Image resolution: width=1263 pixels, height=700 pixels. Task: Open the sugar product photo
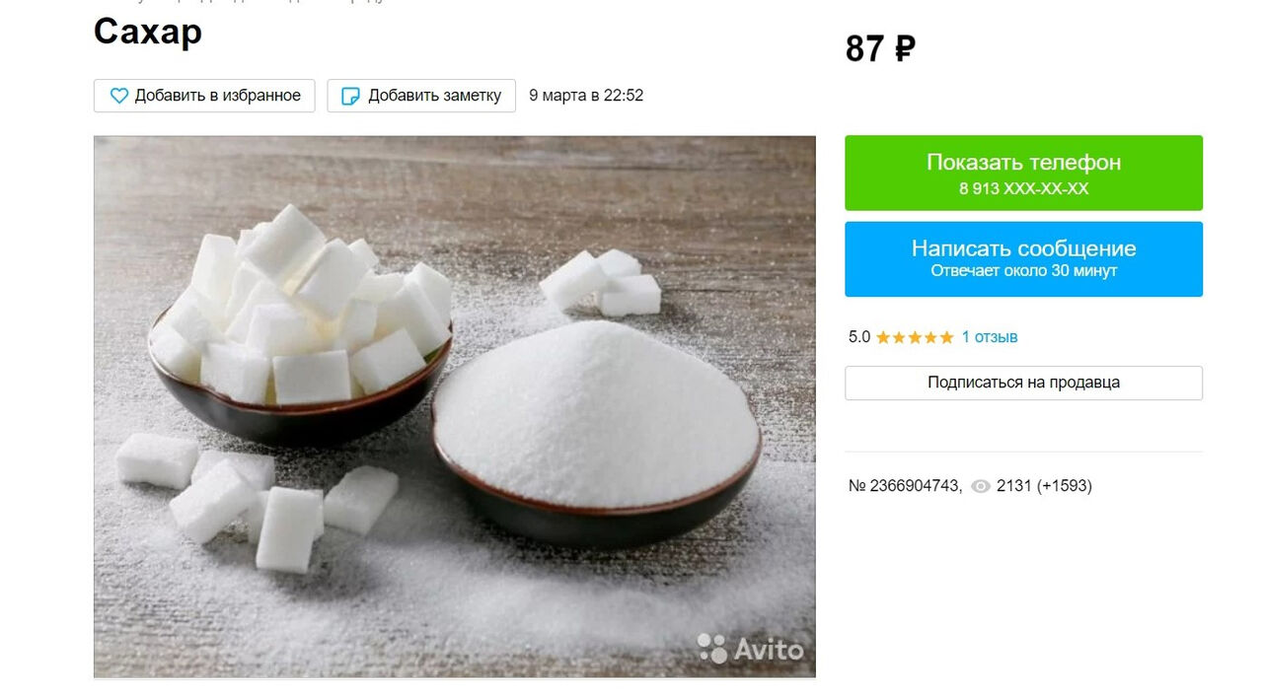[x=454, y=406]
